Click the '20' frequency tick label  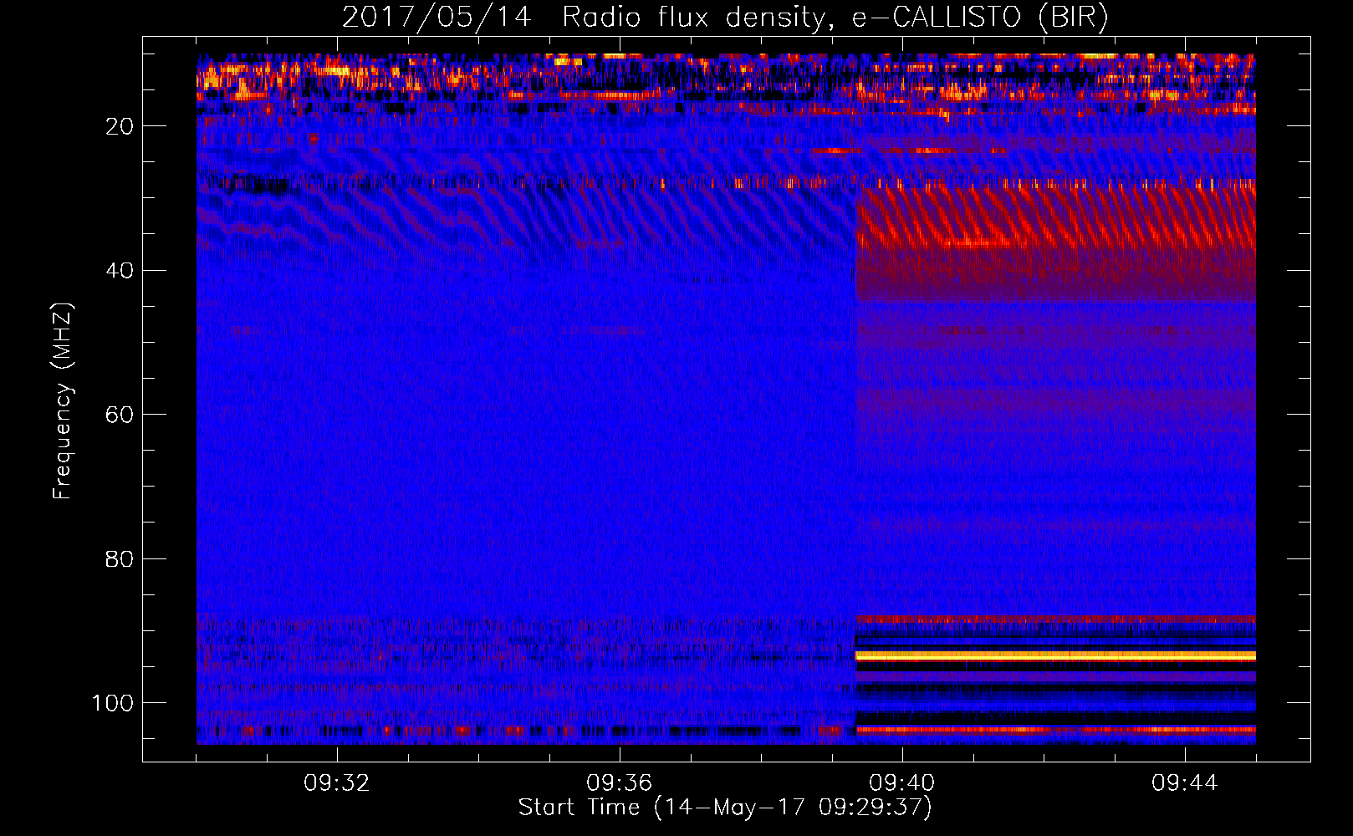click(120, 126)
